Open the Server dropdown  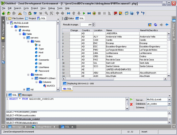pos(169,100)
